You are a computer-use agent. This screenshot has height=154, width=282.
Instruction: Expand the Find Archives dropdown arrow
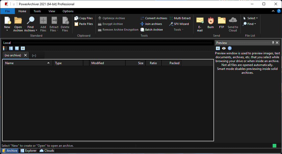point(36,31)
